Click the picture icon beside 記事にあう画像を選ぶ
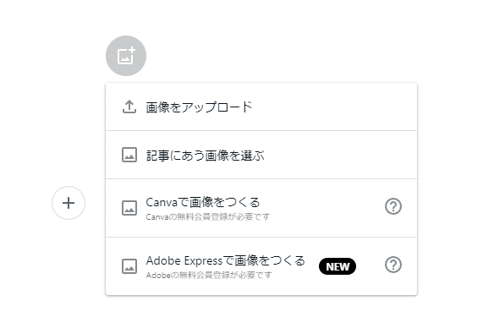 point(129,155)
